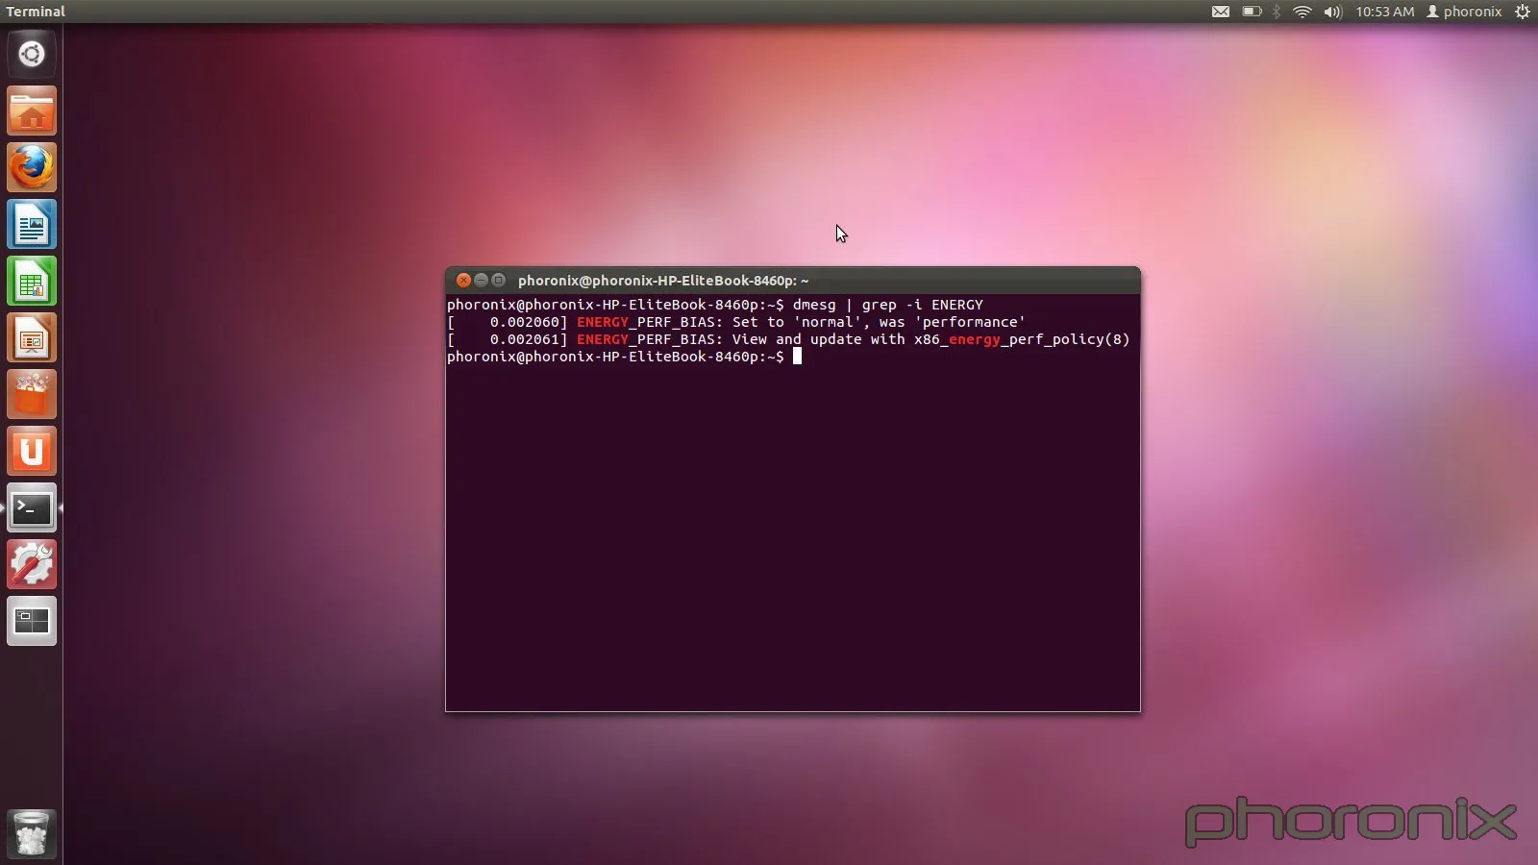Launch the Terminal from the launcher
This screenshot has width=1538, height=865.
(32, 507)
